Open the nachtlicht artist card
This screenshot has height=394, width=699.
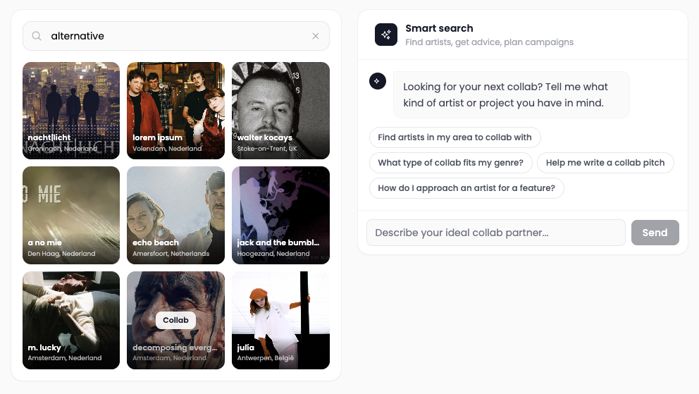(x=71, y=111)
